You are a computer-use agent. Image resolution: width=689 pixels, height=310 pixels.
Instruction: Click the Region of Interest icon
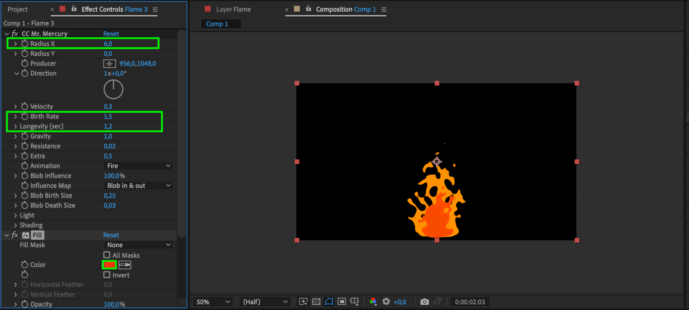tap(342, 302)
